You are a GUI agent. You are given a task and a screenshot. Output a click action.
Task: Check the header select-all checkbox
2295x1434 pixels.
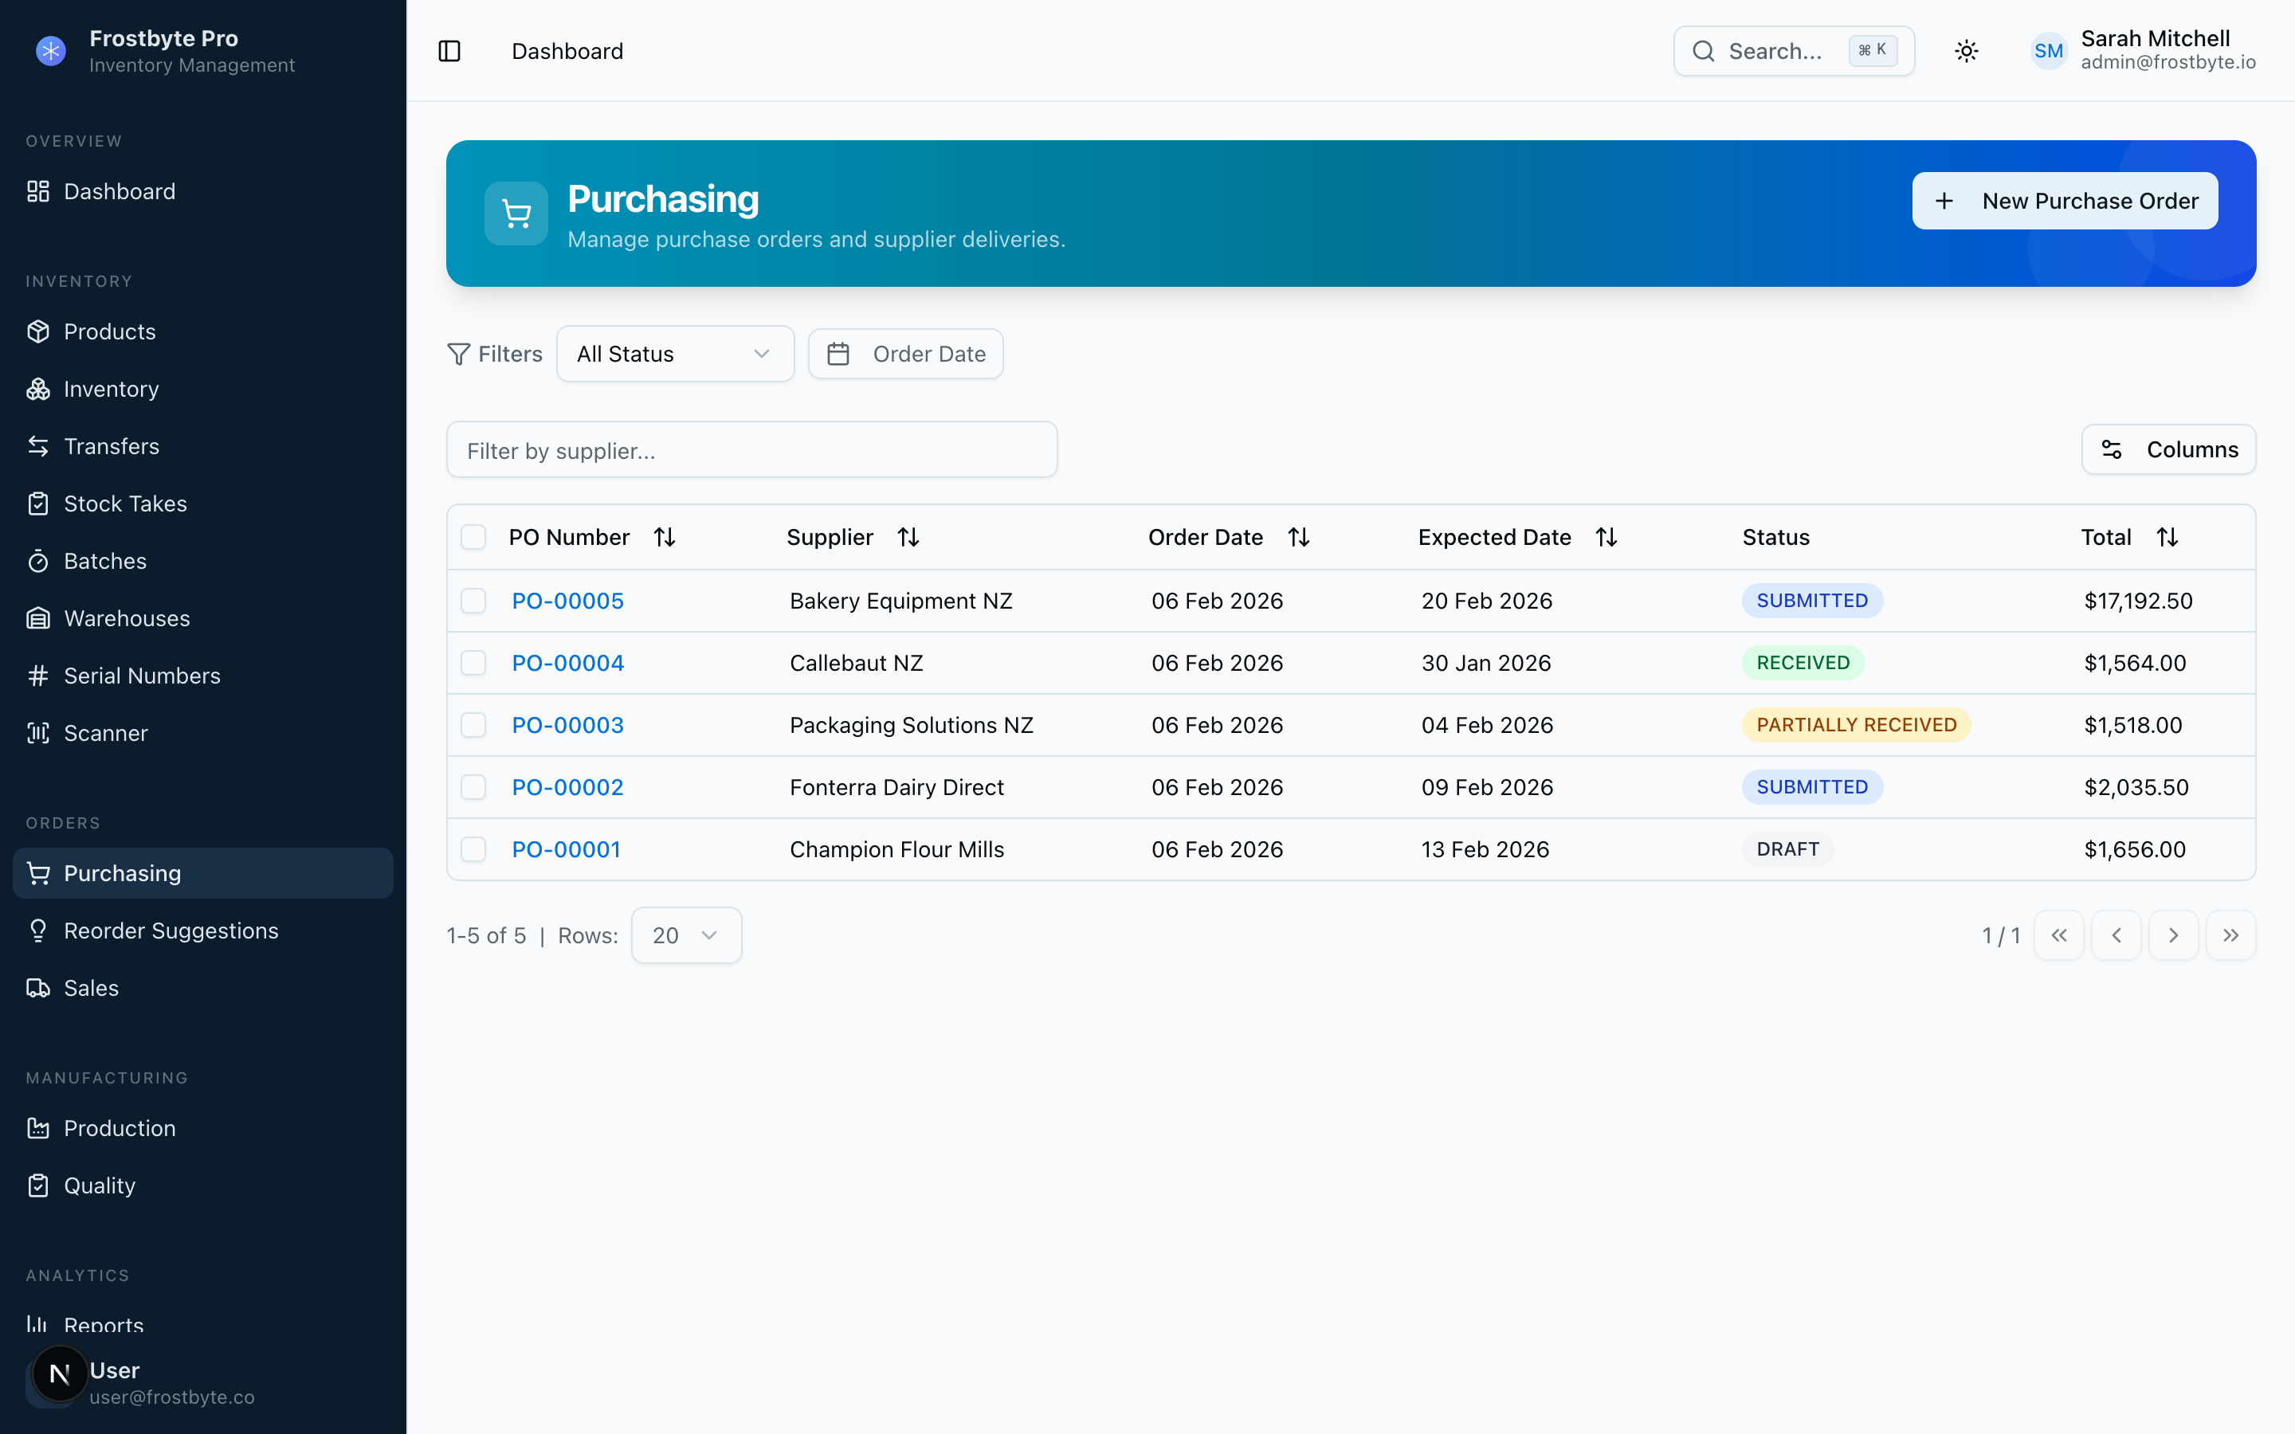(473, 536)
